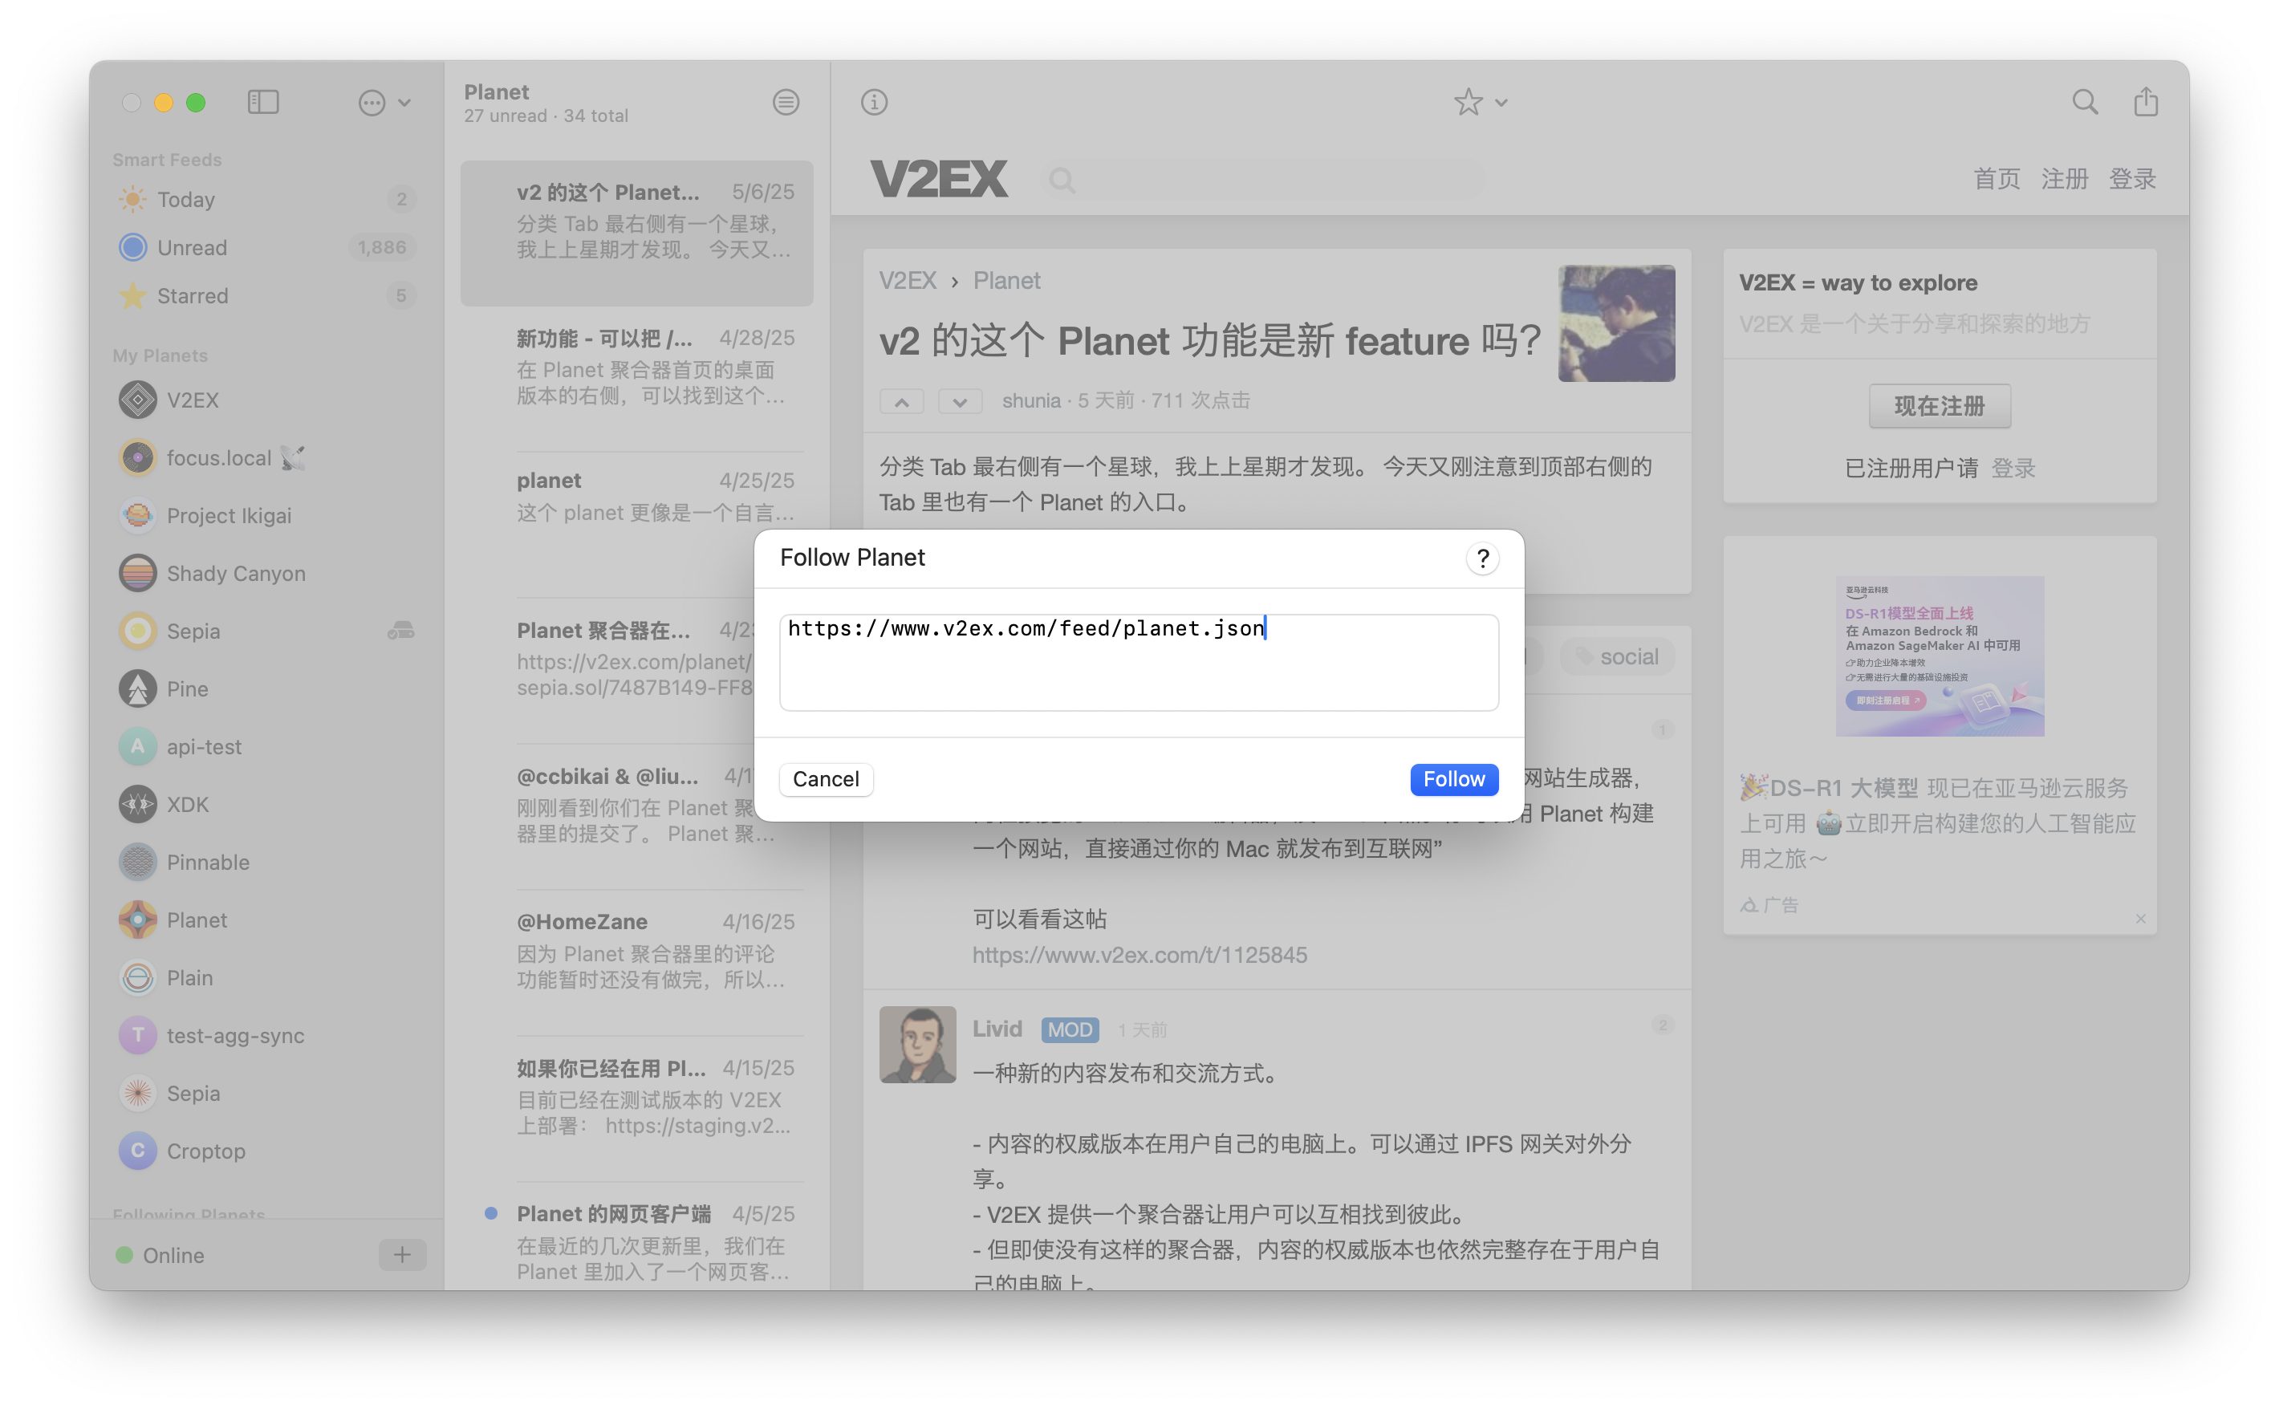Open 首页 on the V2EX page header
Image resolution: width=2279 pixels, height=1409 pixels.
[x=1997, y=179]
